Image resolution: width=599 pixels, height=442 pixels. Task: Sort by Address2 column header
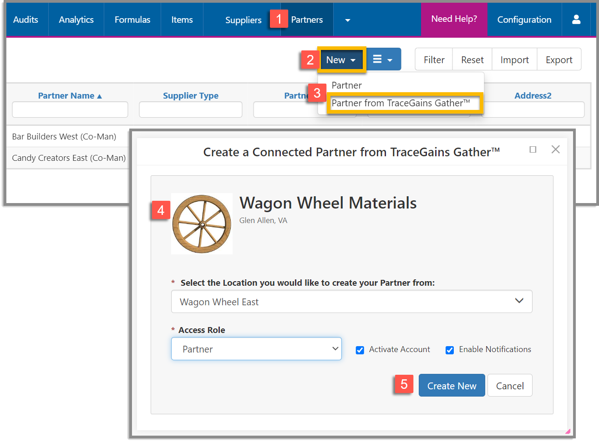point(533,95)
